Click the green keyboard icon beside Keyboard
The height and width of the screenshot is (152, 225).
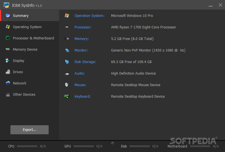click(x=67, y=96)
